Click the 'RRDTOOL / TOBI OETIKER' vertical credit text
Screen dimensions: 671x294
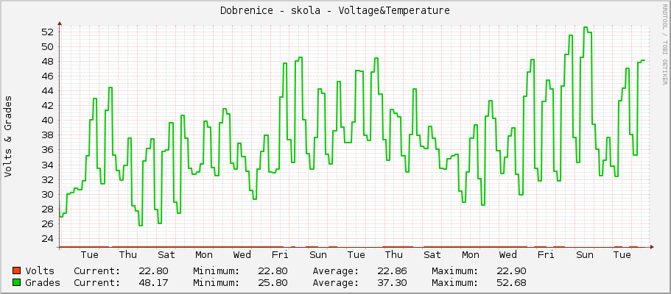point(664,45)
